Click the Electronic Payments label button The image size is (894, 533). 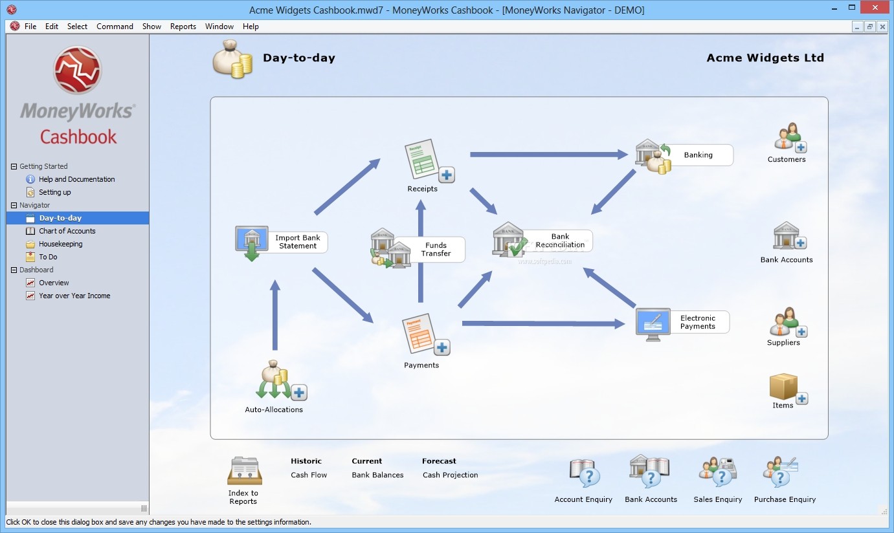[x=698, y=322]
